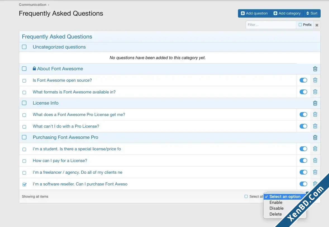Open 'What can't I do with a Pro License?'
This screenshot has width=329, height=227.
(66, 126)
